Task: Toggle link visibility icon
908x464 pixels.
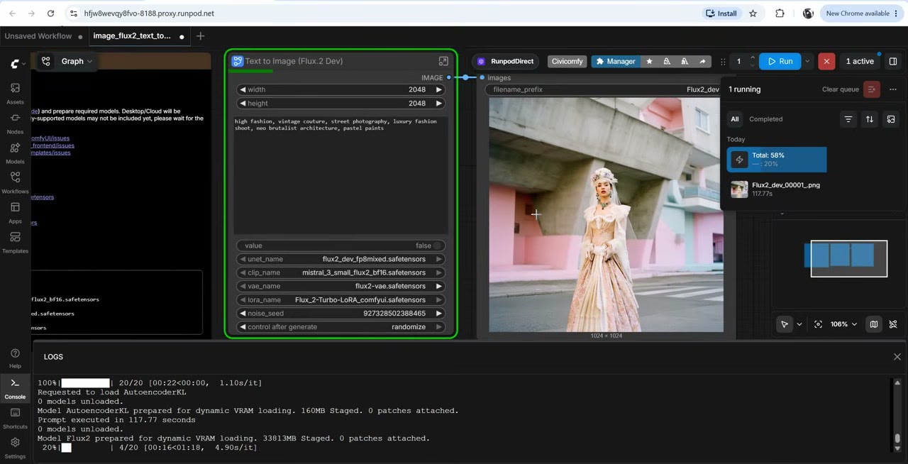Action: pyautogui.click(x=893, y=324)
